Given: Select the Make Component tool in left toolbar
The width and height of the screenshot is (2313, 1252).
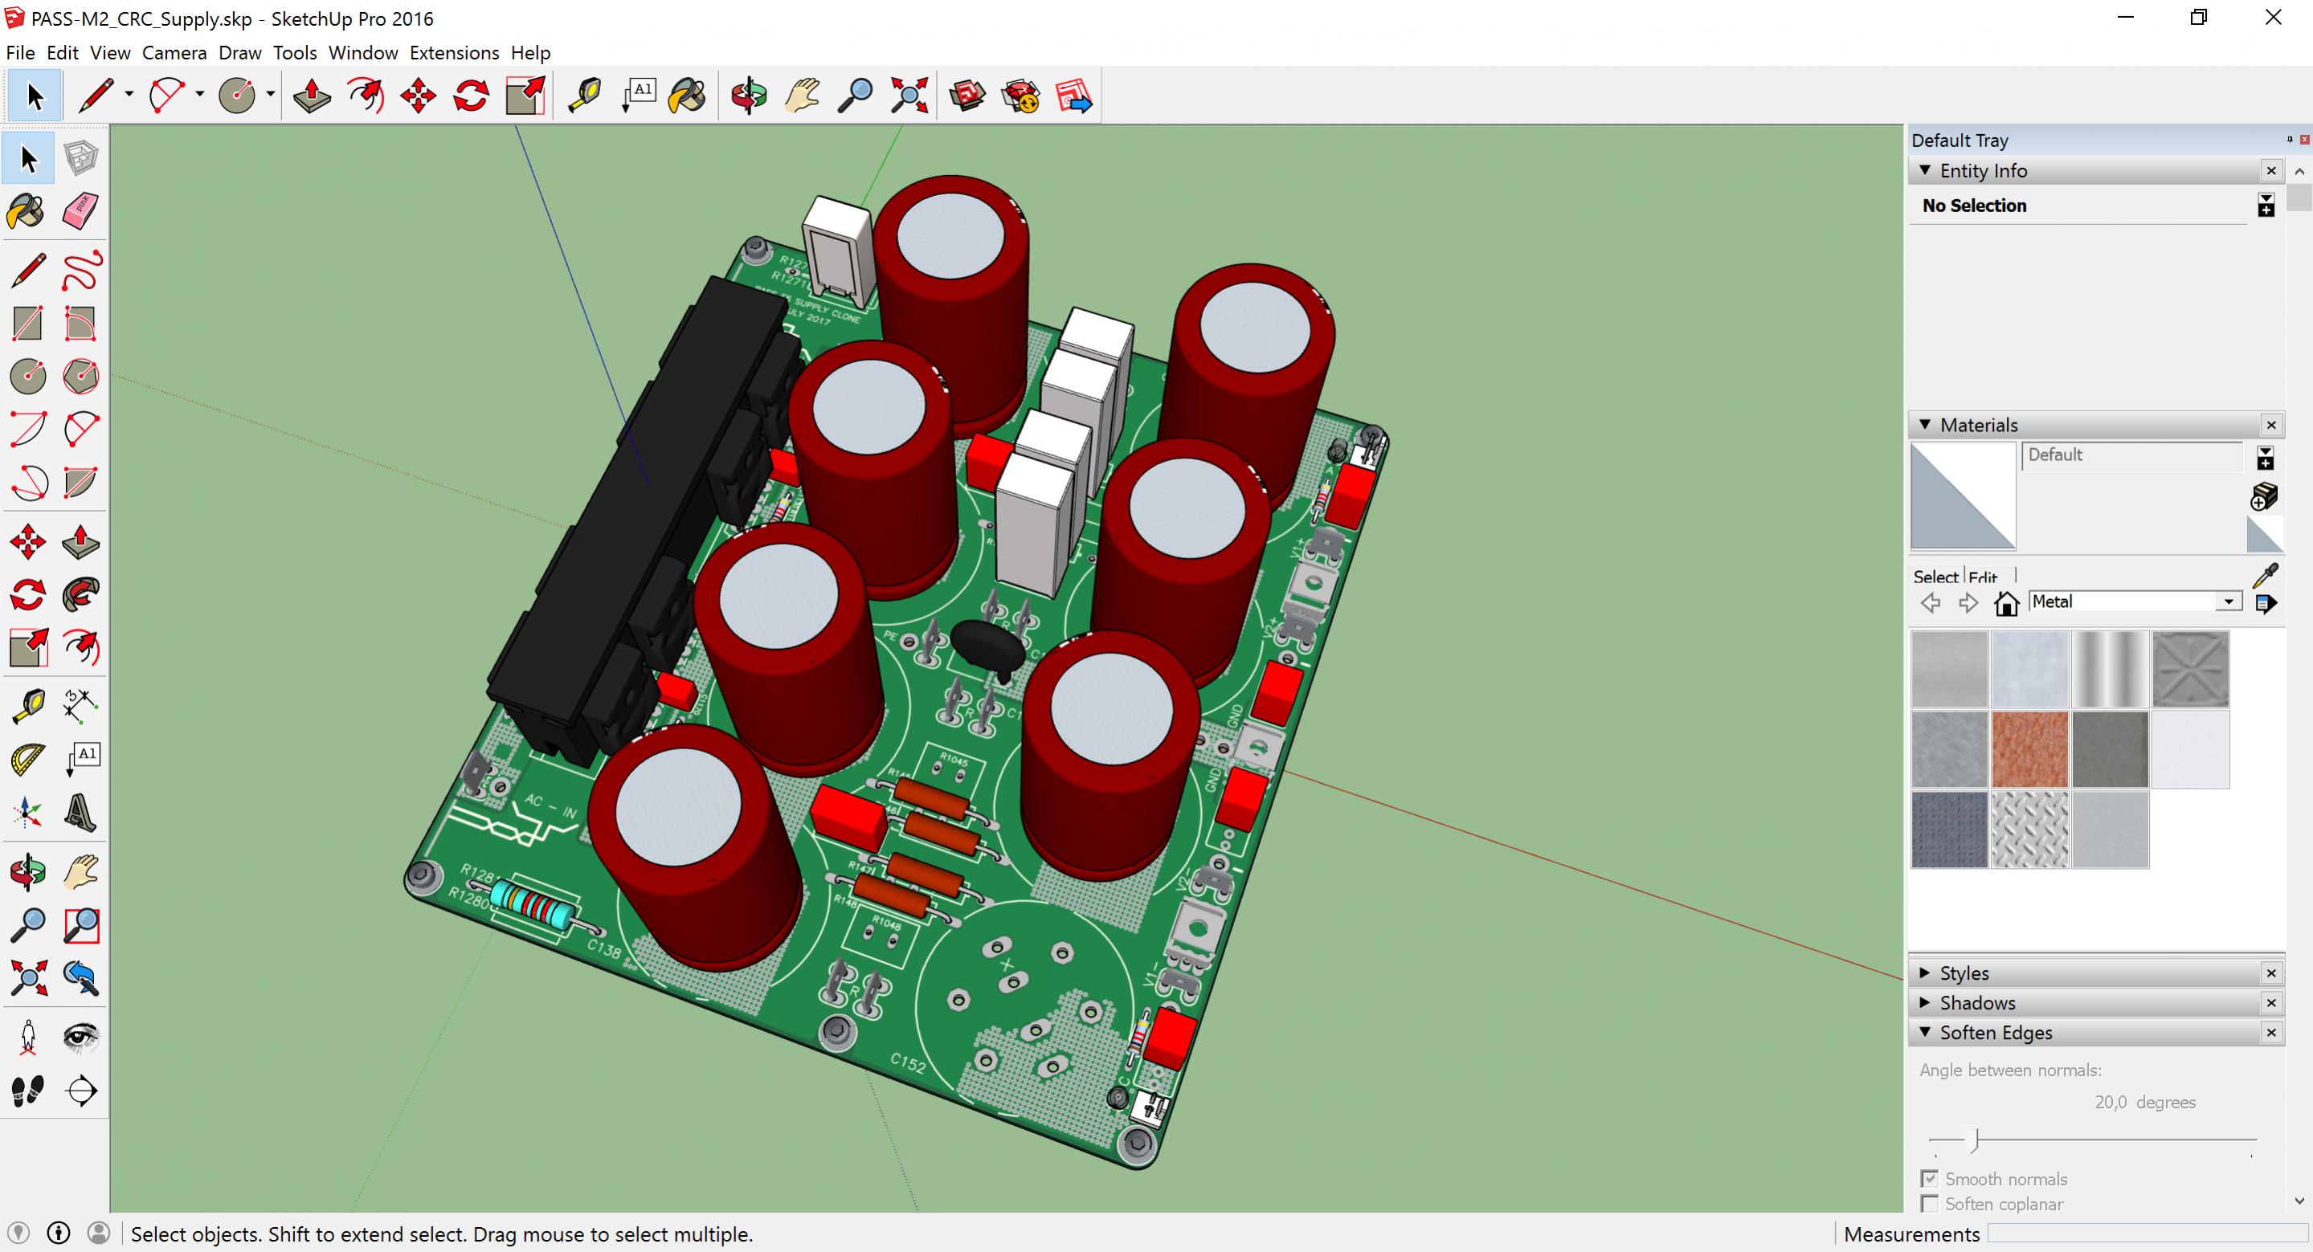Looking at the screenshot, I should [x=81, y=159].
